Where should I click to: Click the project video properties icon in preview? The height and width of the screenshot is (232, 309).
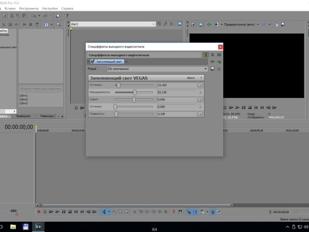coord(193,24)
